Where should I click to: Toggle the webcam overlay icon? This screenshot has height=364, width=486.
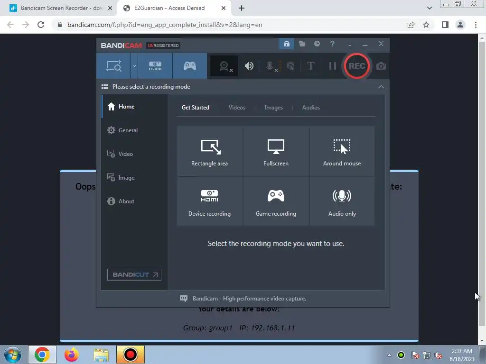tap(224, 66)
